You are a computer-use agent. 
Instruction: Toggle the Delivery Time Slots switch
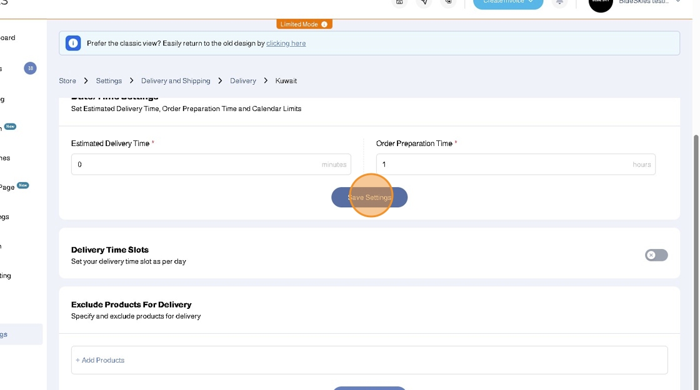(656, 255)
